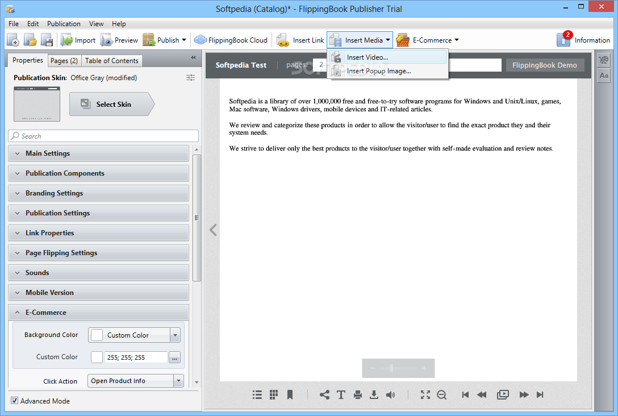This screenshot has width=618, height=416.
Task: Expand the Page Flipping Settings section
Action: coord(98,253)
